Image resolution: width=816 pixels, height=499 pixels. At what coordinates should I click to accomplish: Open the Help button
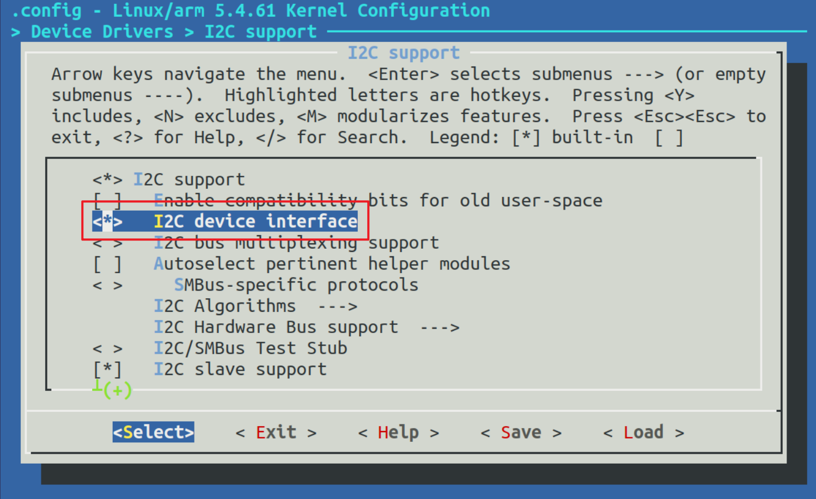tap(398, 432)
